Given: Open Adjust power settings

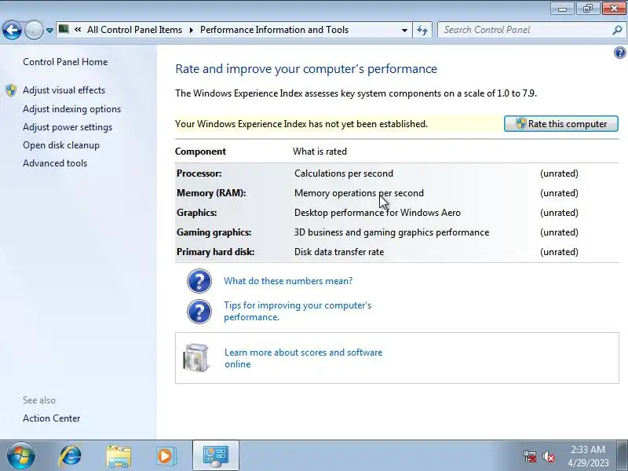Looking at the screenshot, I should click(x=68, y=127).
